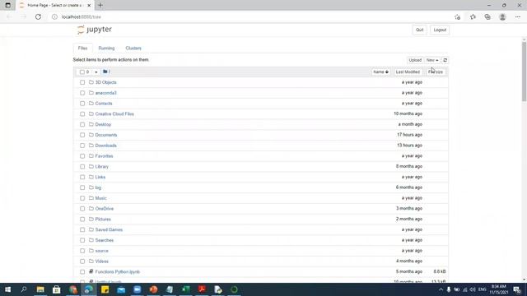Switch to Edge in the taskbar
This screenshot has width=527, height=296.
[x=89, y=289]
